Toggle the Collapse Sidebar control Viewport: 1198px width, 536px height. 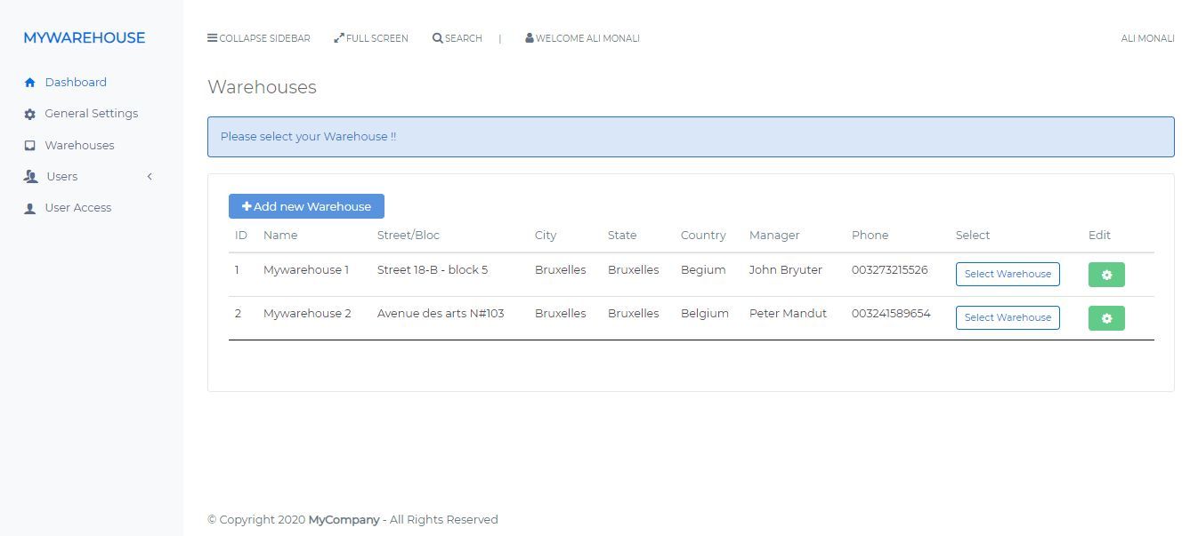coord(259,38)
